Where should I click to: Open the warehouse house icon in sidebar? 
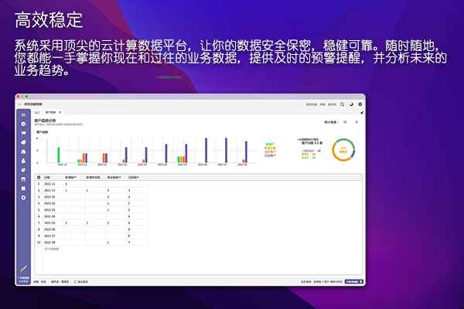23,151
